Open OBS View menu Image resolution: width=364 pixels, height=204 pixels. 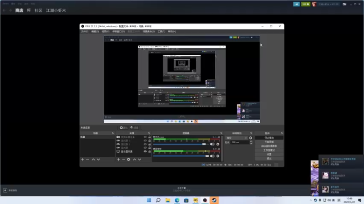(x=106, y=31)
